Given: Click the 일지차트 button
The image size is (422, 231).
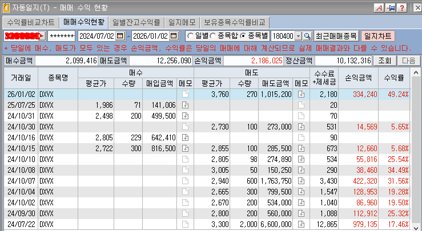Looking at the screenshot, I should [x=377, y=36].
